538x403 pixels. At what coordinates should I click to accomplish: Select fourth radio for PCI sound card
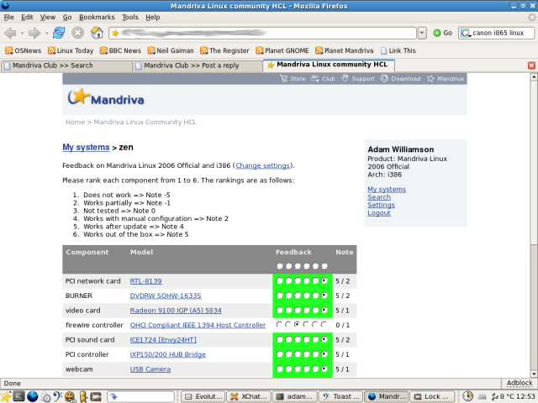[x=306, y=339]
